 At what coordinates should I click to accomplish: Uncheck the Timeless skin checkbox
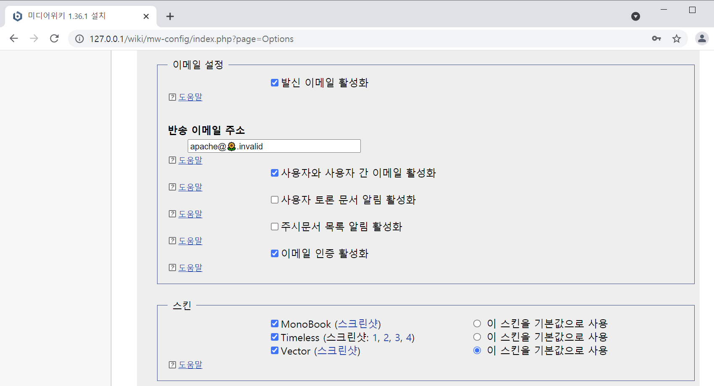click(x=275, y=337)
